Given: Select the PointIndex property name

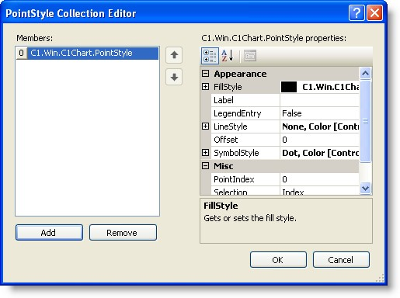Looking at the screenshot, I should [245, 179].
